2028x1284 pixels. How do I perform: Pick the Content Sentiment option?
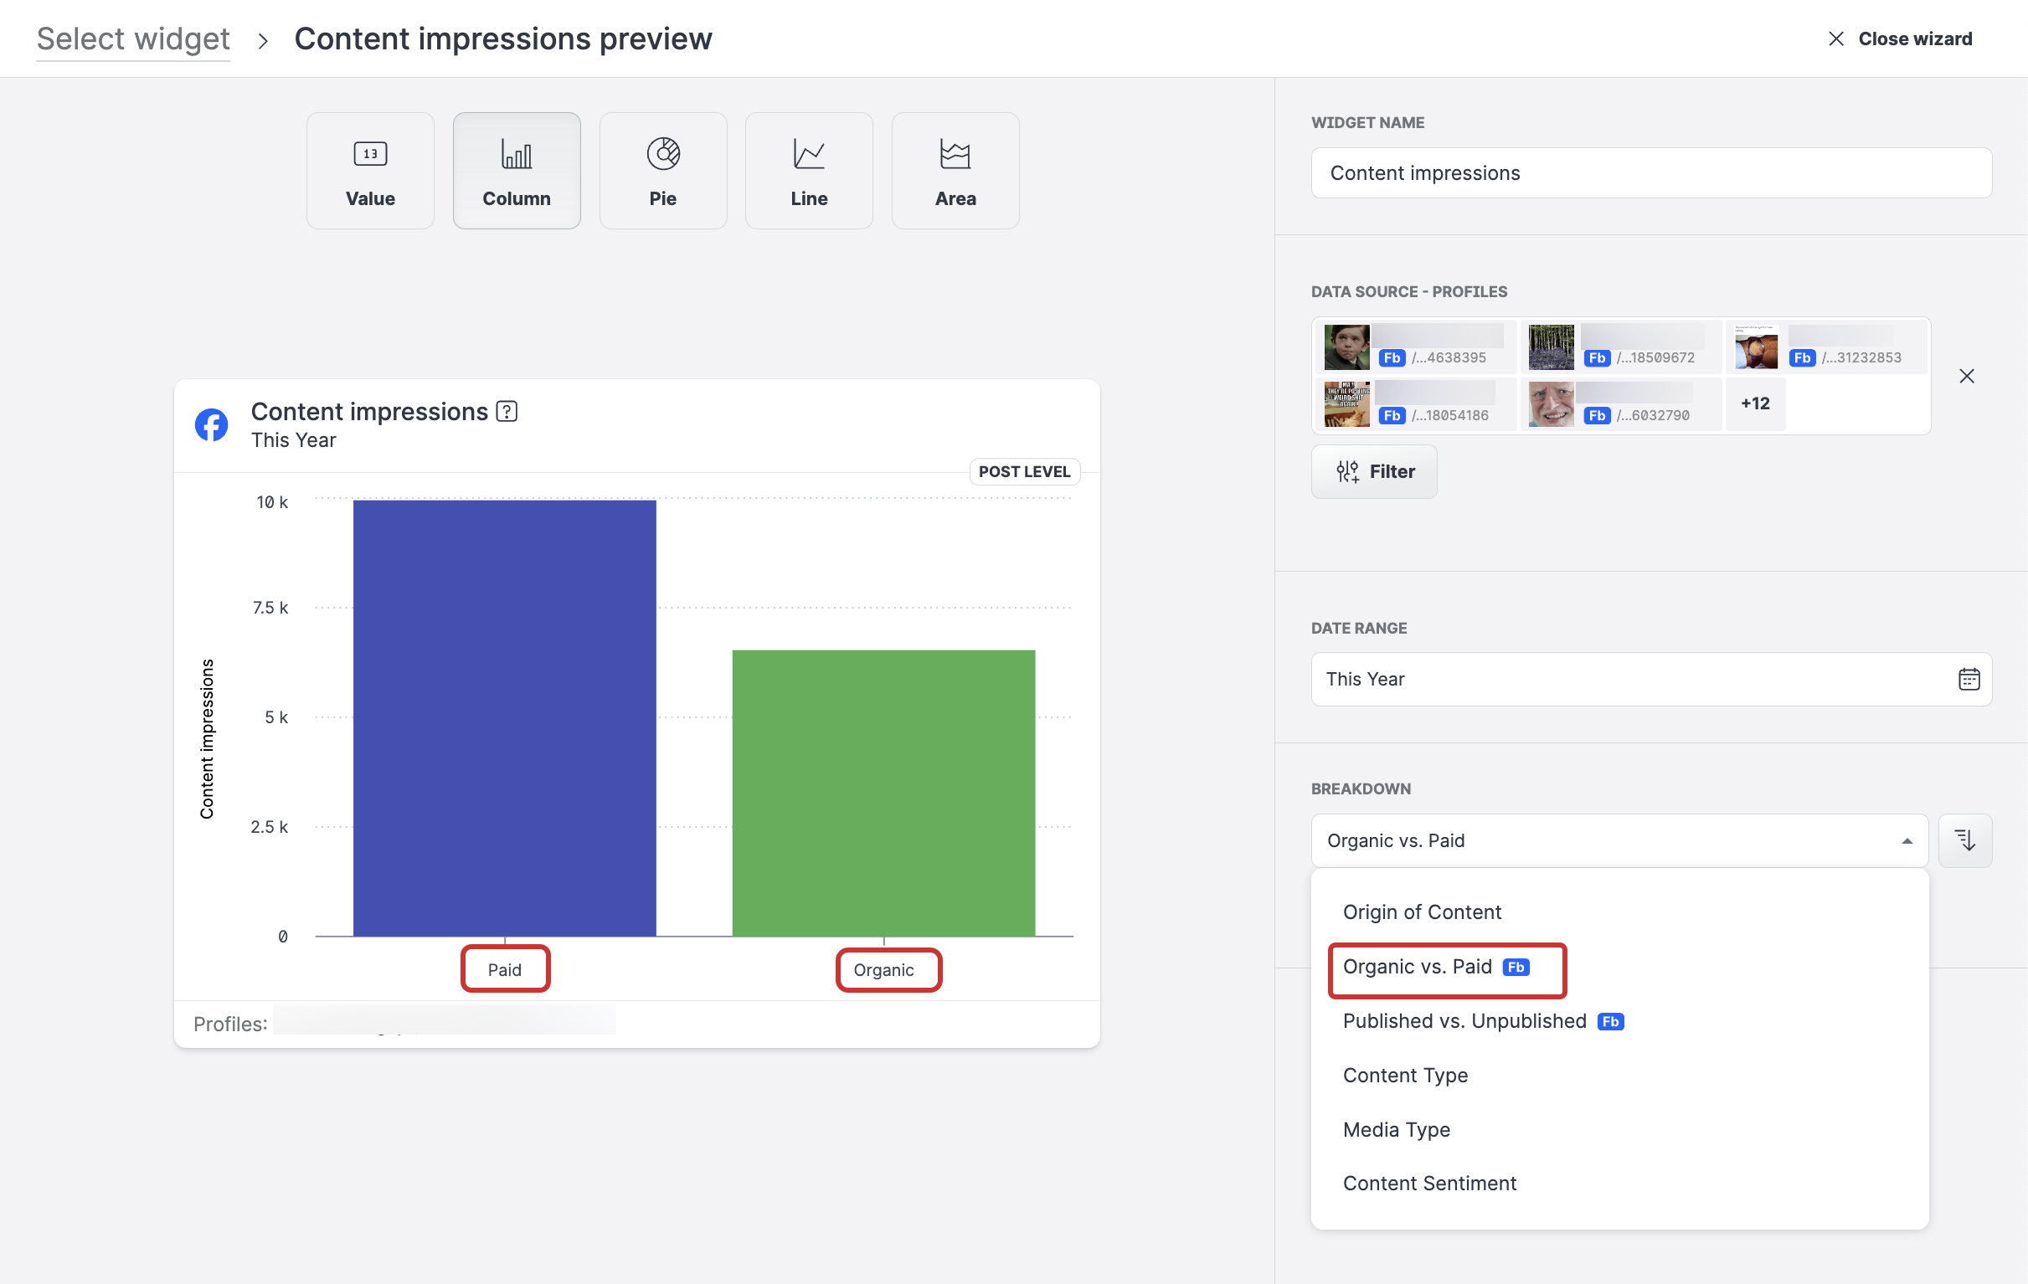(1428, 1183)
